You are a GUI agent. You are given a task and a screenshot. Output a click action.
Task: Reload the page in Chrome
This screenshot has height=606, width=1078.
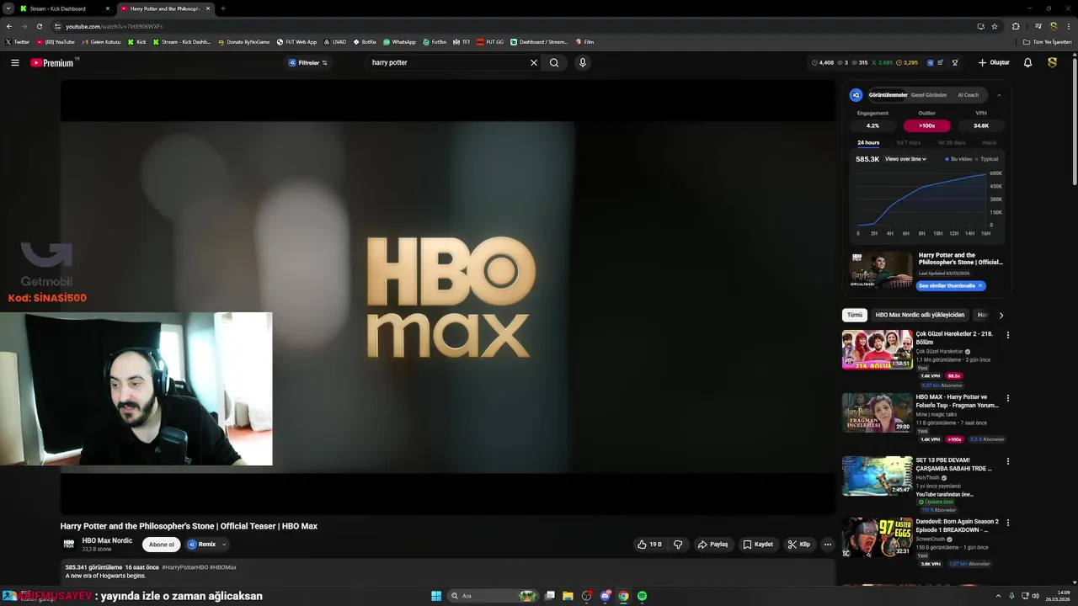[39, 26]
